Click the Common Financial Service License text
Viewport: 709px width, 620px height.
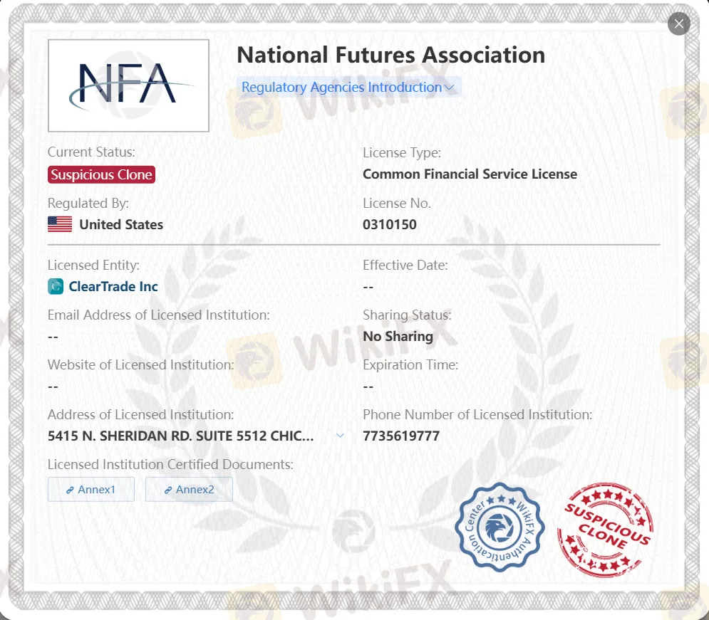[470, 174]
